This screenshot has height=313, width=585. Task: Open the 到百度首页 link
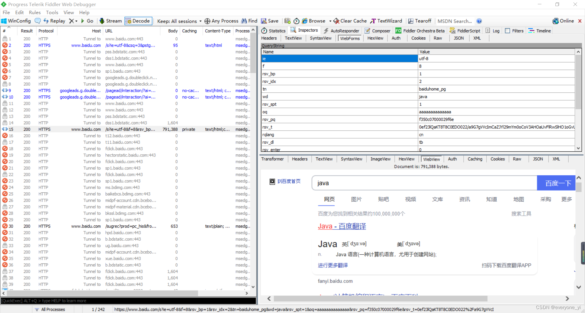(x=289, y=181)
